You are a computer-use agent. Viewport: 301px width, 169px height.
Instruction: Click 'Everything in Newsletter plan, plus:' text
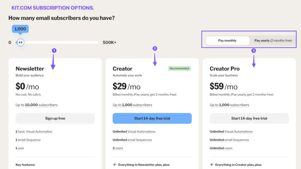point(144,165)
